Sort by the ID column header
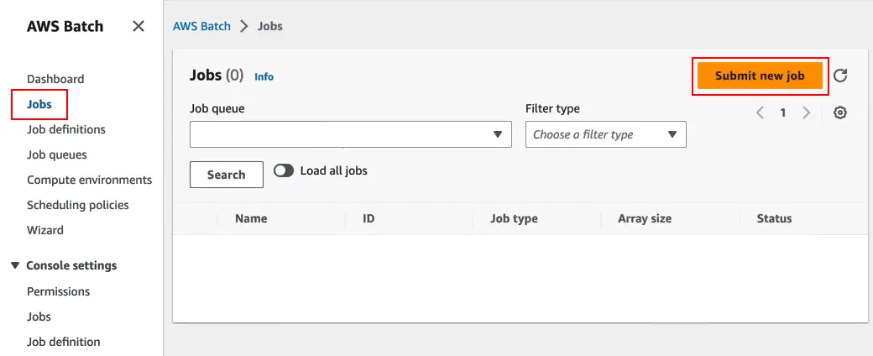Image resolution: width=873 pixels, height=356 pixels. tap(369, 218)
